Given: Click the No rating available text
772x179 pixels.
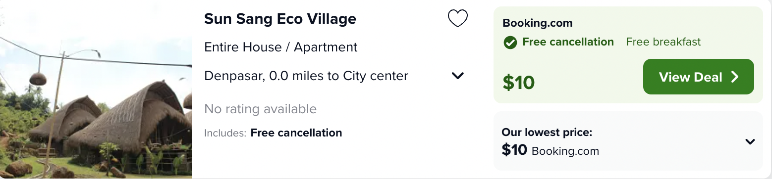Looking at the screenshot, I should (260, 109).
